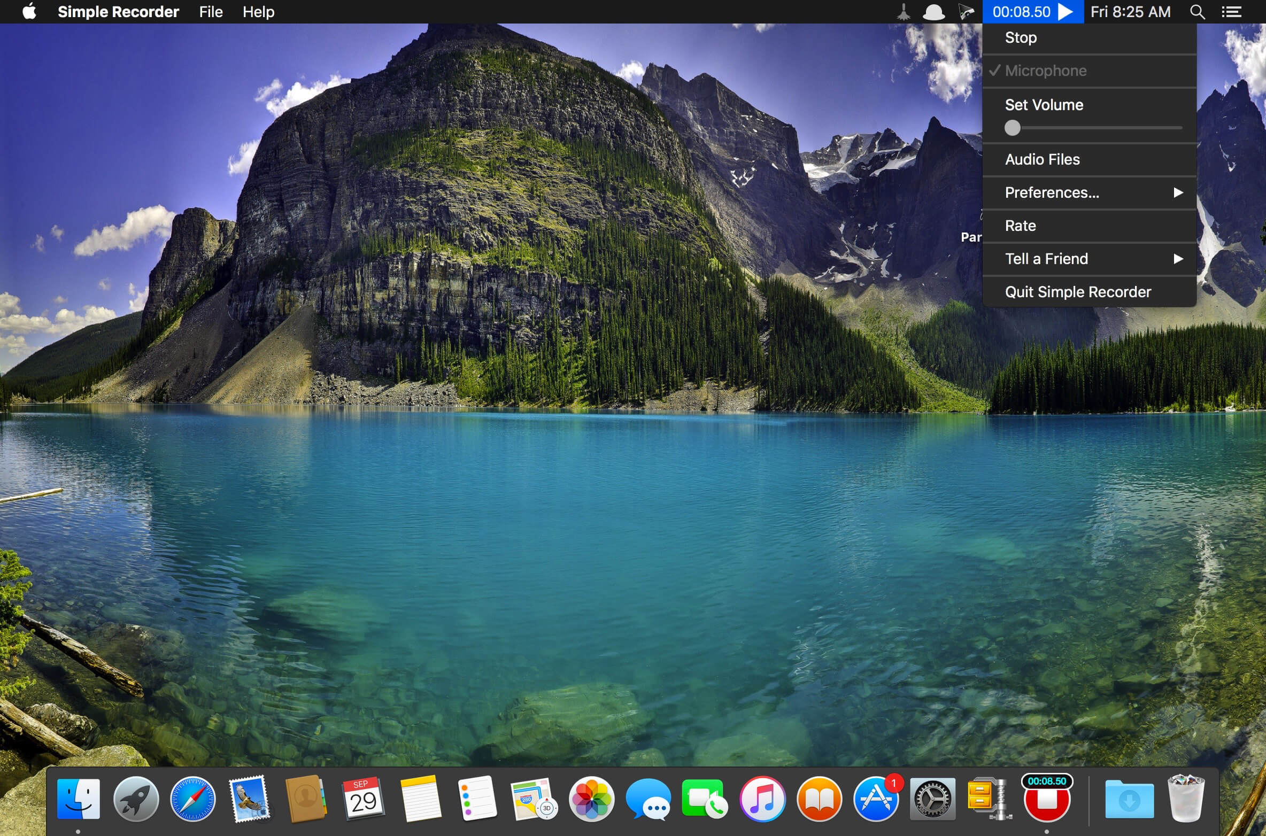Click the Spotlight search magnifier icon
The width and height of the screenshot is (1266, 836).
tap(1197, 12)
